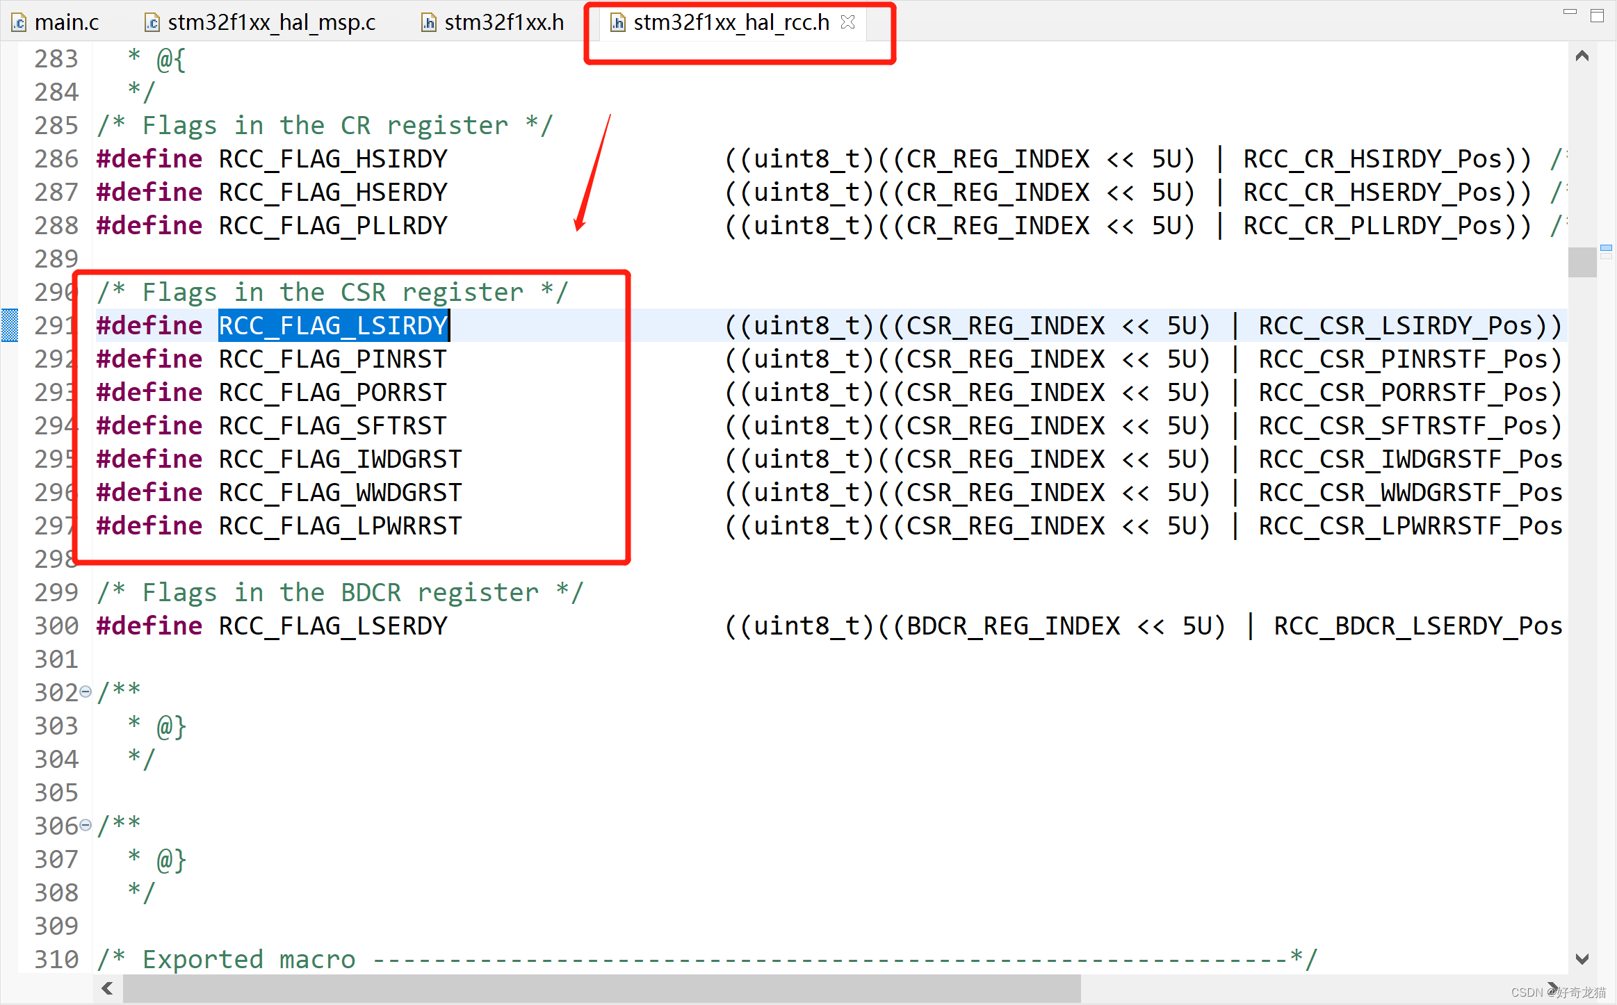This screenshot has width=1617, height=1005.
Task: Click the stm32f1xx_hal_rcc.h header file icon
Action: (617, 23)
